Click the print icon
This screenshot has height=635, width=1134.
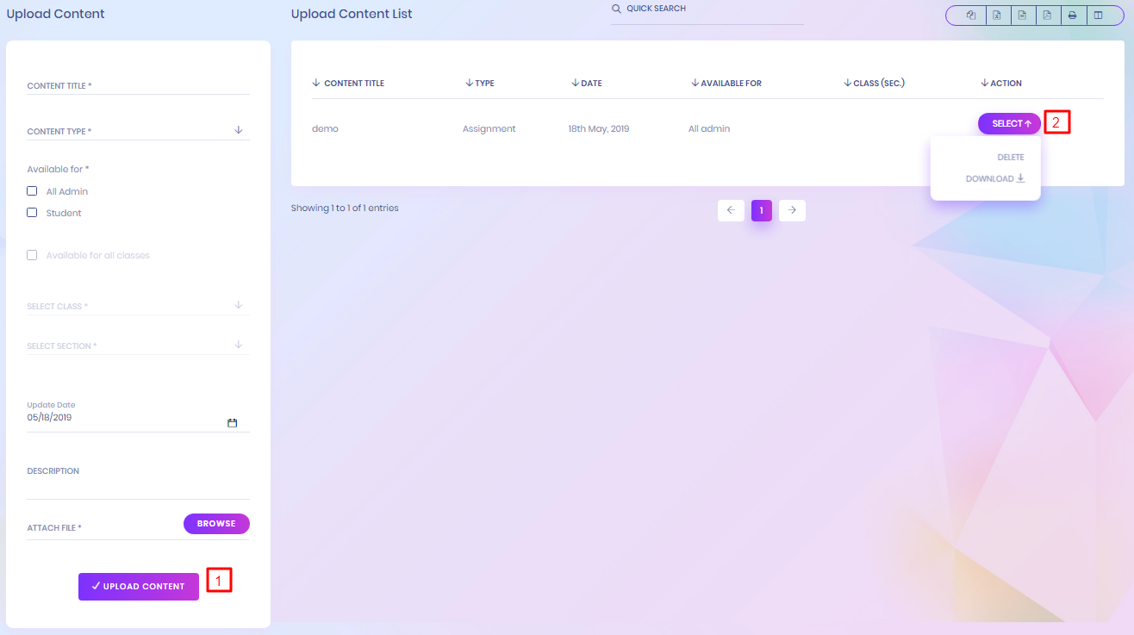(x=1073, y=16)
